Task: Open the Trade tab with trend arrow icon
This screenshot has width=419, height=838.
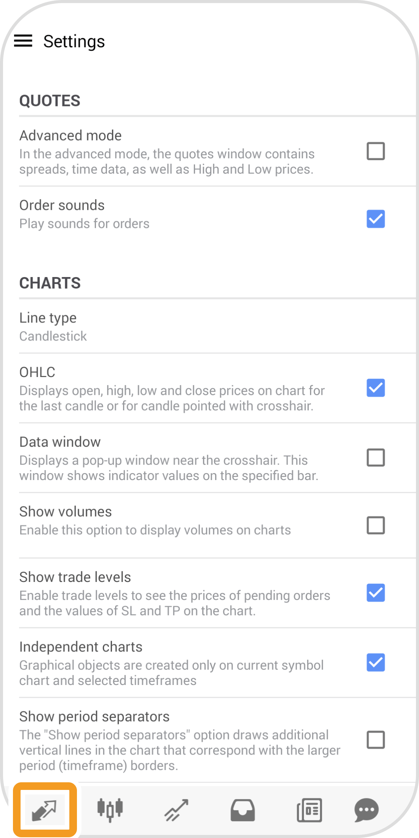Action: 176,810
